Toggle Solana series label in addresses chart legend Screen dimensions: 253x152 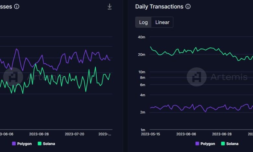[49, 144]
